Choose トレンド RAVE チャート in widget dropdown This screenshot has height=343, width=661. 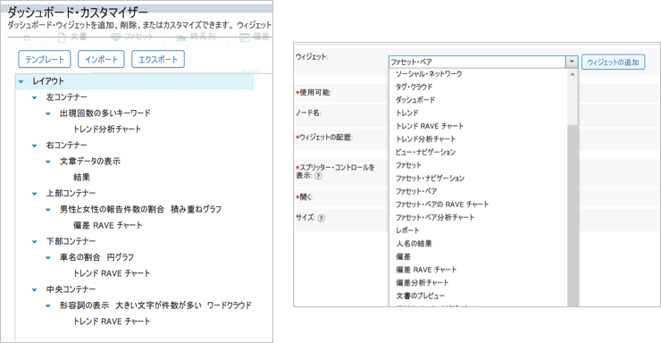tap(430, 126)
